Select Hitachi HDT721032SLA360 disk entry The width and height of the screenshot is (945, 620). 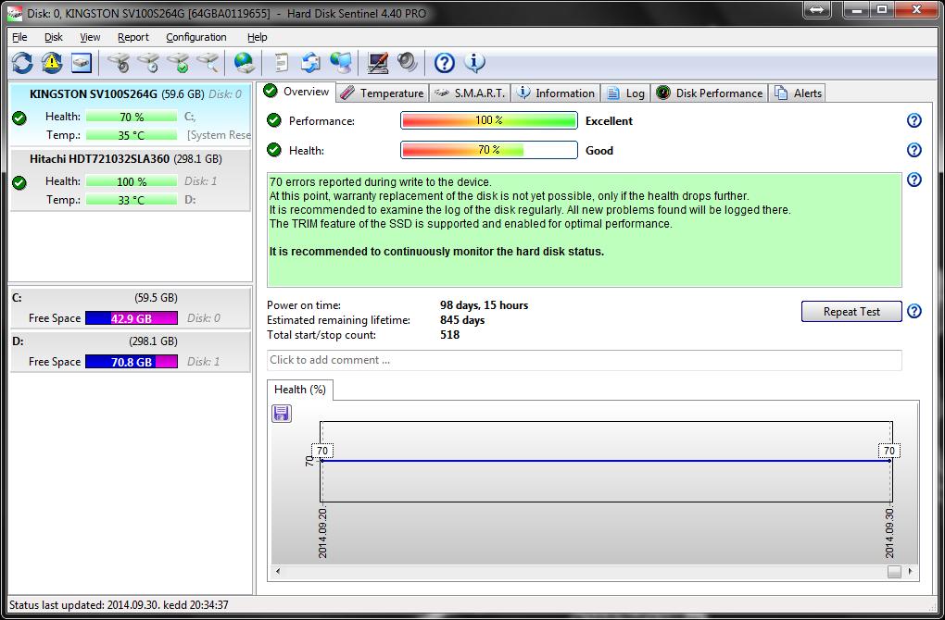(x=131, y=180)
